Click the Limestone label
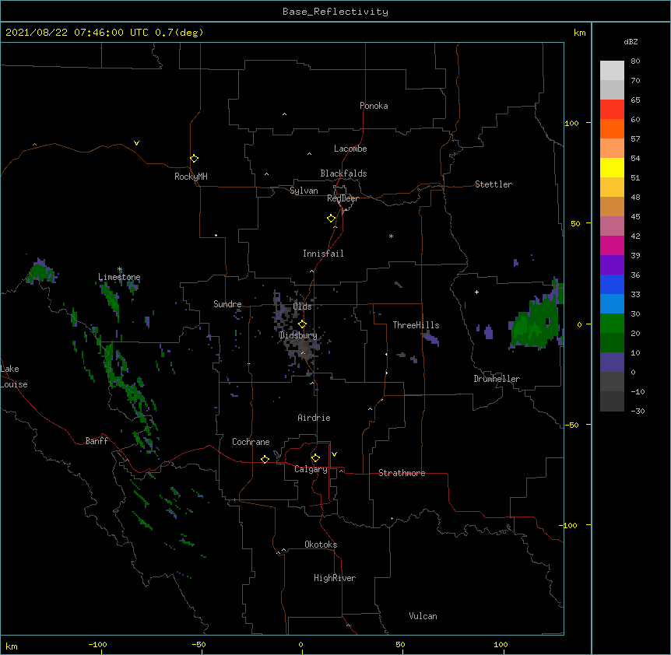The width and height of the screenshot is (671, 655). (x=119, y=277)
